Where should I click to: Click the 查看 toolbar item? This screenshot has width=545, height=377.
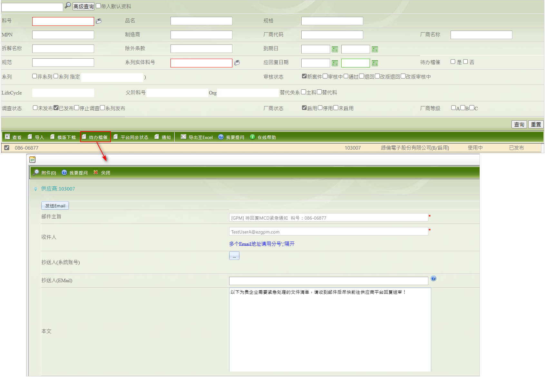pyautogui.click(x=13, y=137)
